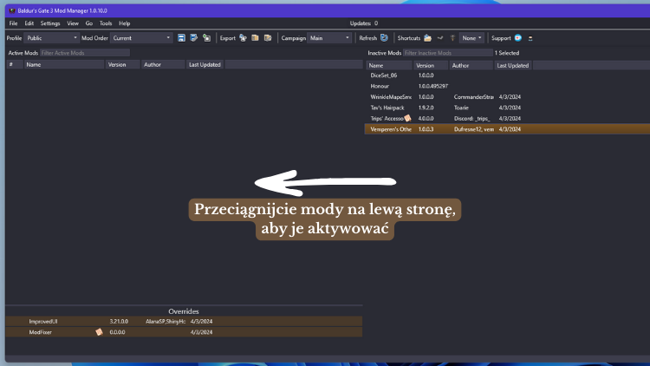Click the Save Order As icon
The height and width of the screenshot is (366, 650).
click(x=193, y=38)
